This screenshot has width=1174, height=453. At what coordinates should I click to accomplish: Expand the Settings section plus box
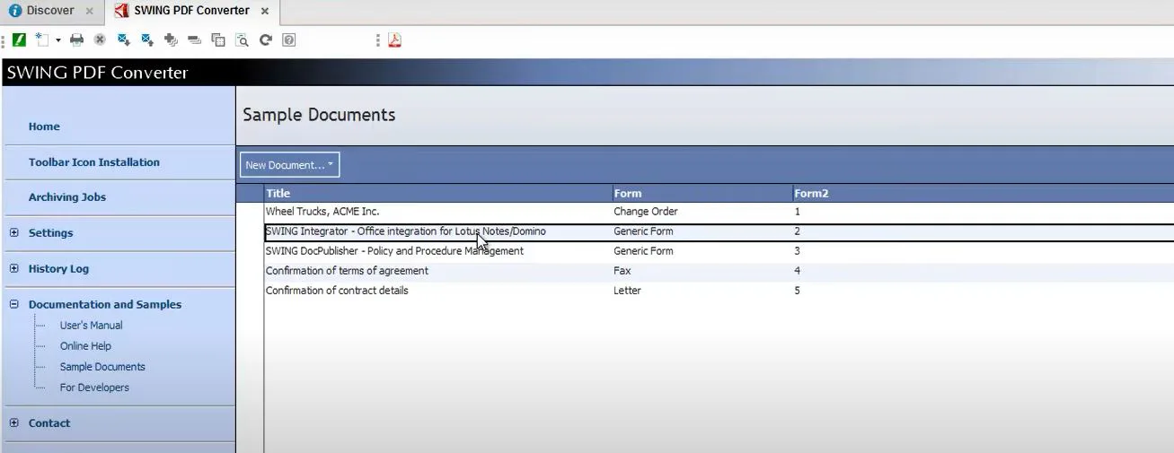[14, 232]
